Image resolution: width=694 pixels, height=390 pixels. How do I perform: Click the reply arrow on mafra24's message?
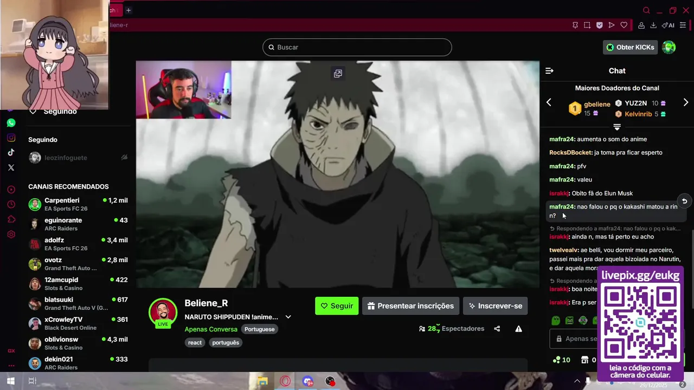pos(684,201)
